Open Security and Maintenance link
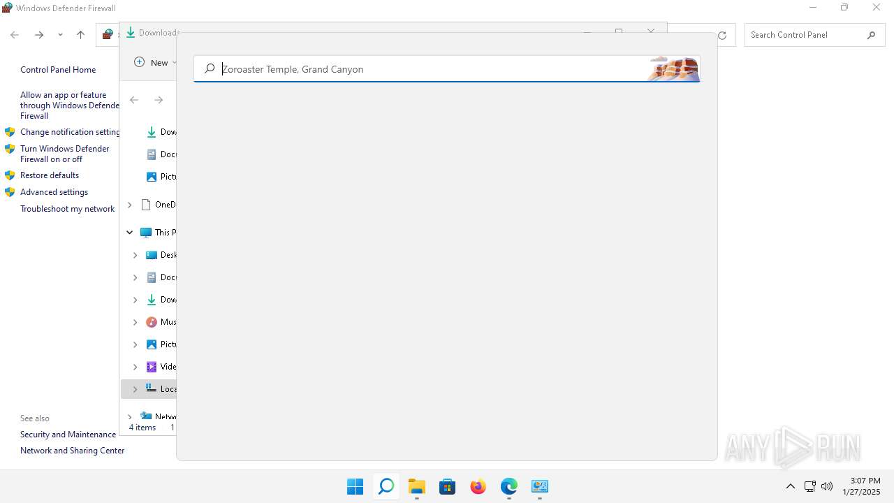The image size is (894, 503). pyautogui.click(x=68, y=435)
